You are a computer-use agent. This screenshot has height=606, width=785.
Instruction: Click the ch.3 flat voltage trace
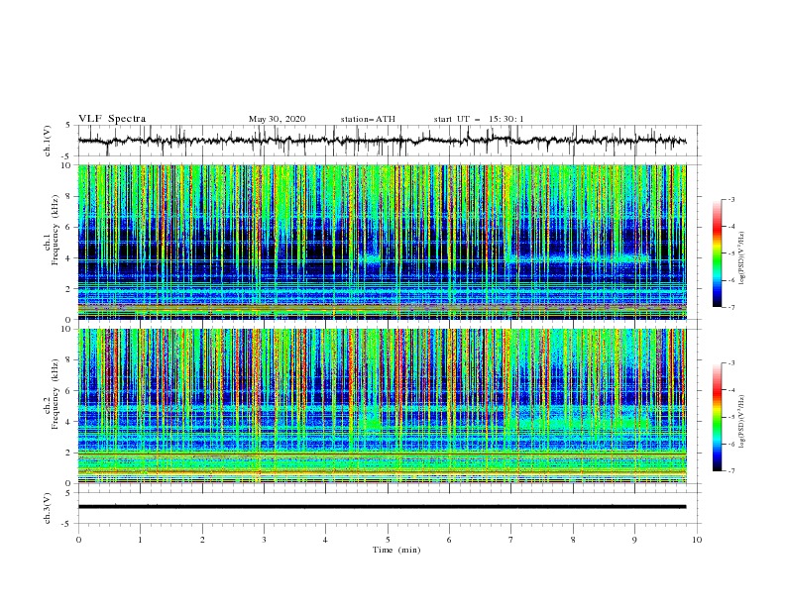click(382, 507)
